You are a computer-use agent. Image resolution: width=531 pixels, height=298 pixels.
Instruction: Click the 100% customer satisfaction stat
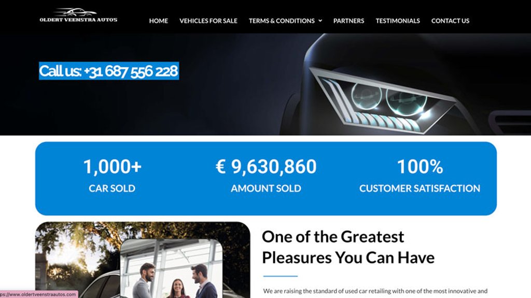pyautogui.click(x=420, y=167)
